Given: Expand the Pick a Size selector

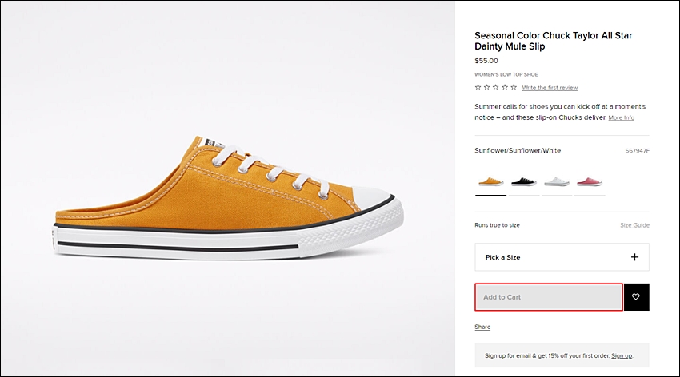Looking at the screenshot, I should click(x=562, y=257).
